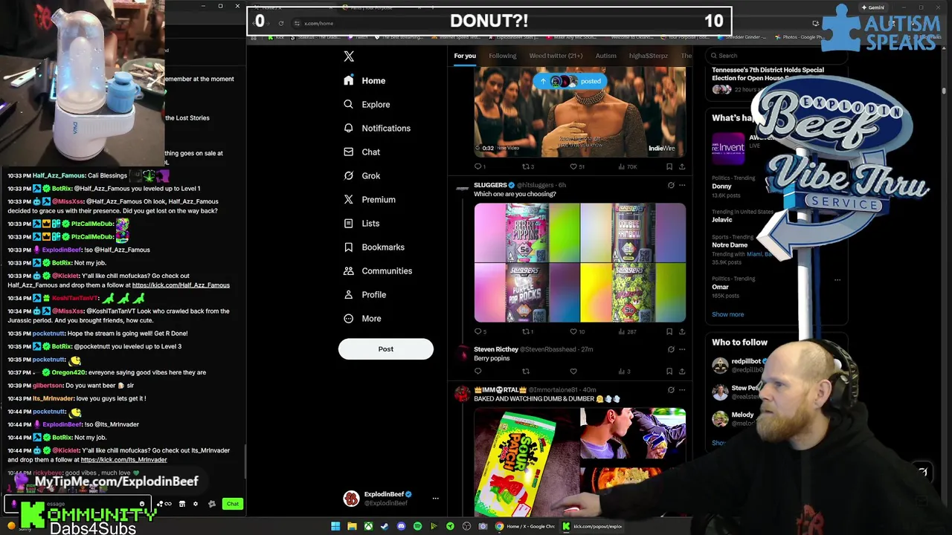Open Notifications in the X sidebar
The image size is (952, 535).
pyautogui.click(x=377, y=128)
